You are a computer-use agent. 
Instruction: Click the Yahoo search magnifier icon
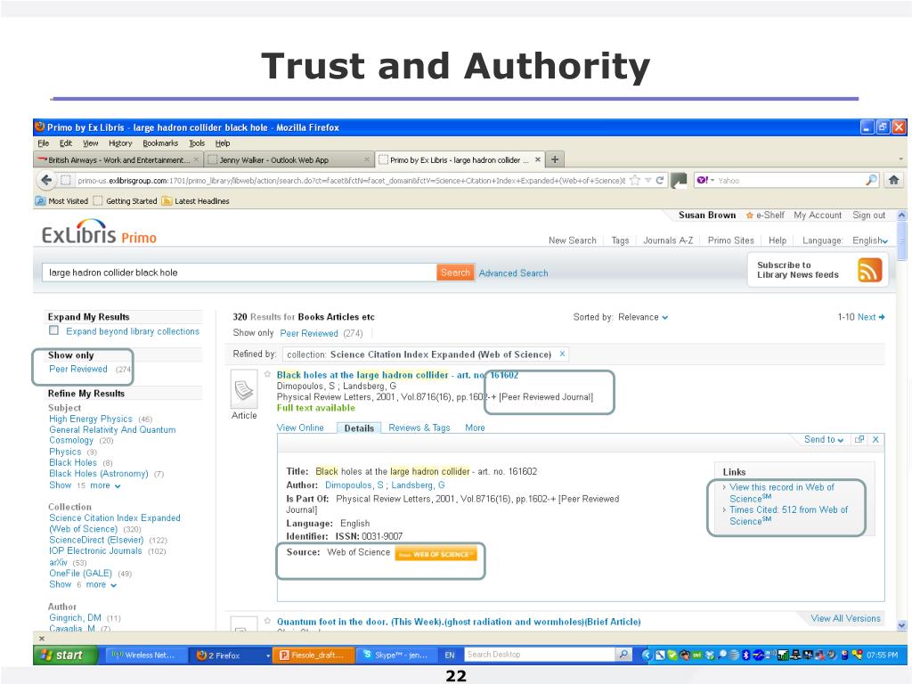pos(871,180)
